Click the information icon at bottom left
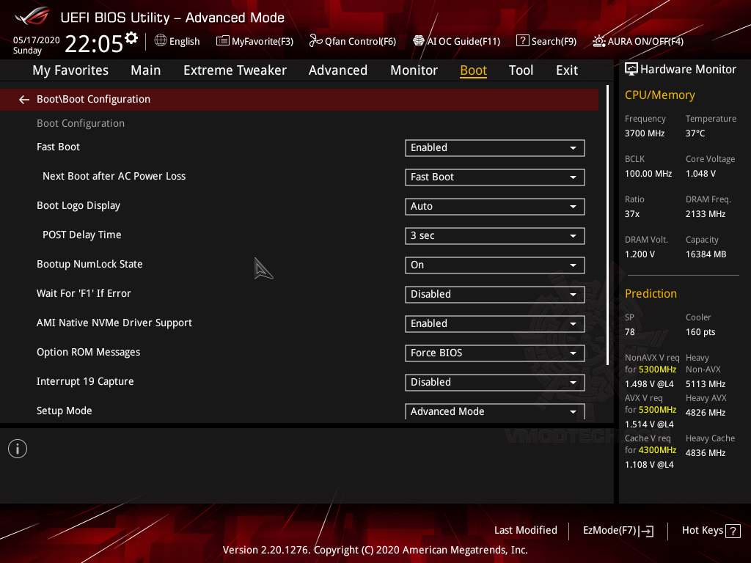The width and height of the screenshot is (751, 563). click(x=17, y=448)
